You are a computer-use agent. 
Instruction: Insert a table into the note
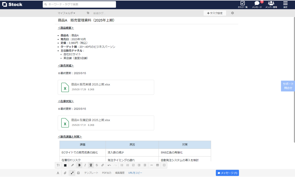point(157,165)
